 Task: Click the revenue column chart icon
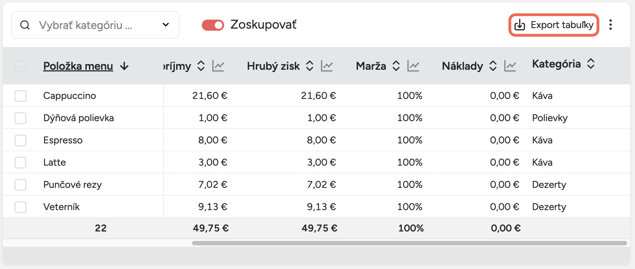tap(218, 66)
